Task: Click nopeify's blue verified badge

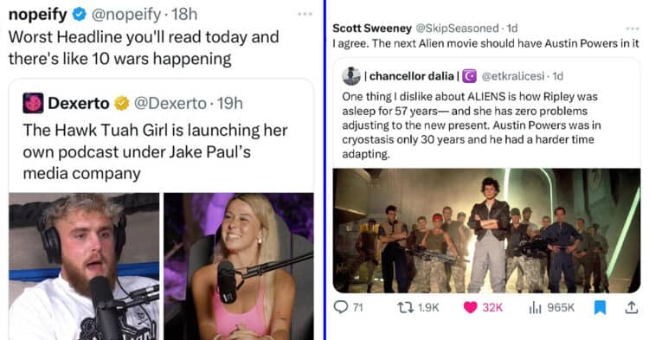Action: point(79,15)
